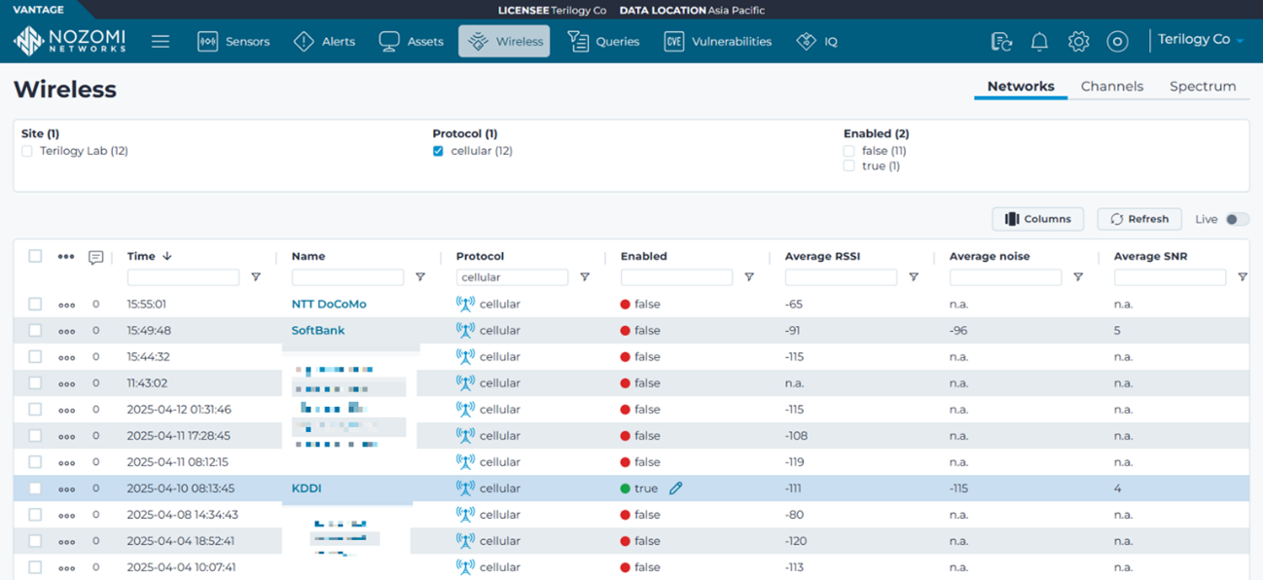Click the Average noise filter funnel
Screen dimensions: 1263x580
point(1078,277)
